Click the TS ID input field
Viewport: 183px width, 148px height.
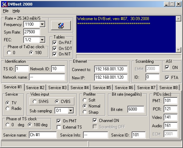coord(22,69)
